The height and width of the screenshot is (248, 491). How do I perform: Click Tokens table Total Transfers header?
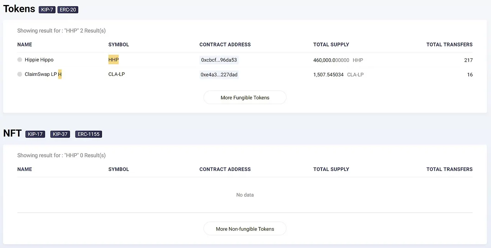point(449,44)
